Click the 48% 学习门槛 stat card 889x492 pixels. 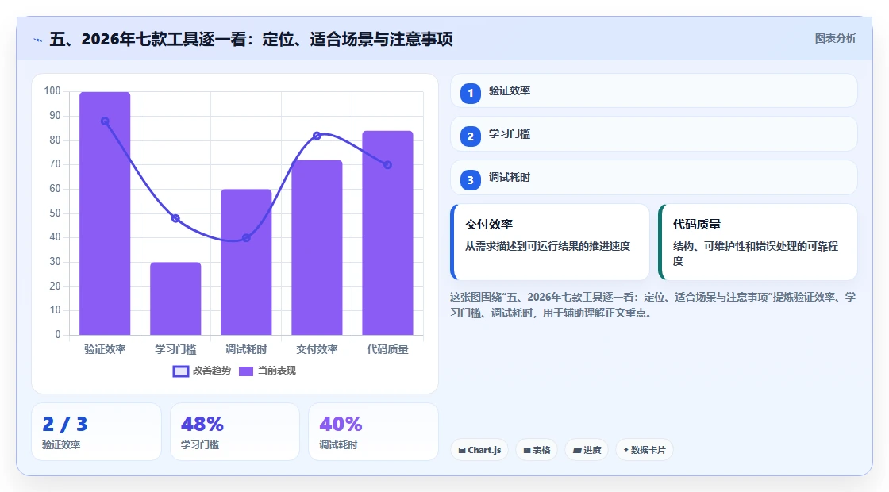[x=235, y=432]
